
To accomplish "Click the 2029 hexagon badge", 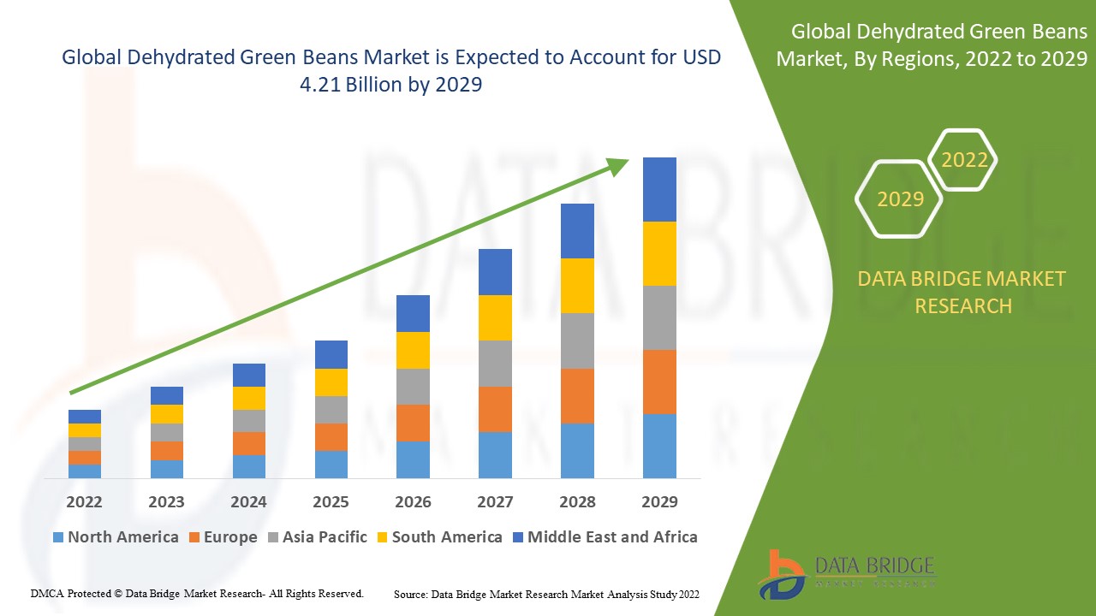I will pyautogui.click(x=900, y=199).
